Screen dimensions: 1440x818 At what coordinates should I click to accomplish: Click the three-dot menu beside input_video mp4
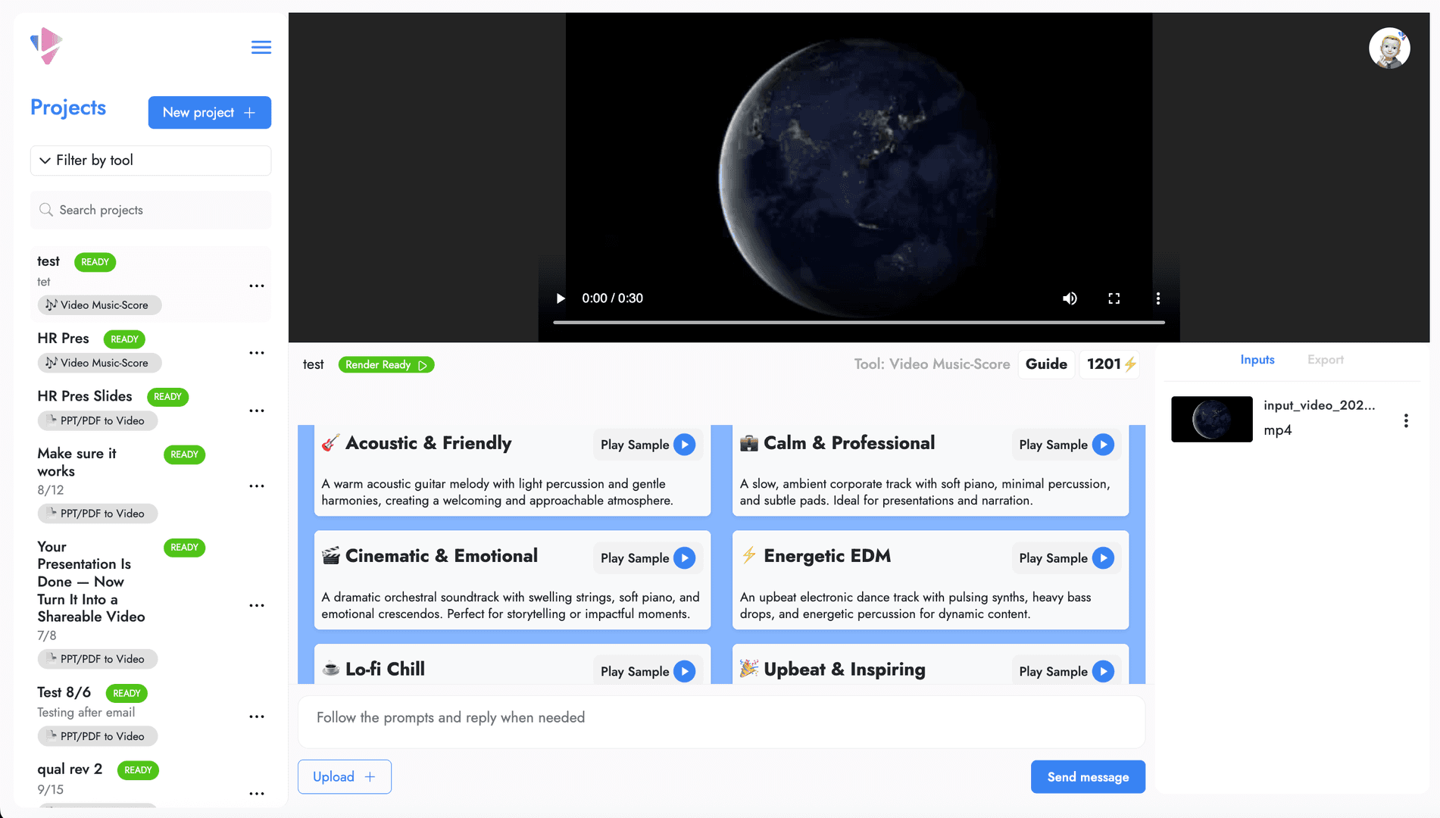(x=1407, y=420)
